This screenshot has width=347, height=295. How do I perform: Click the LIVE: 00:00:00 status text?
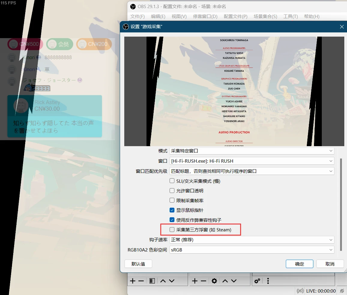(321, 291)
